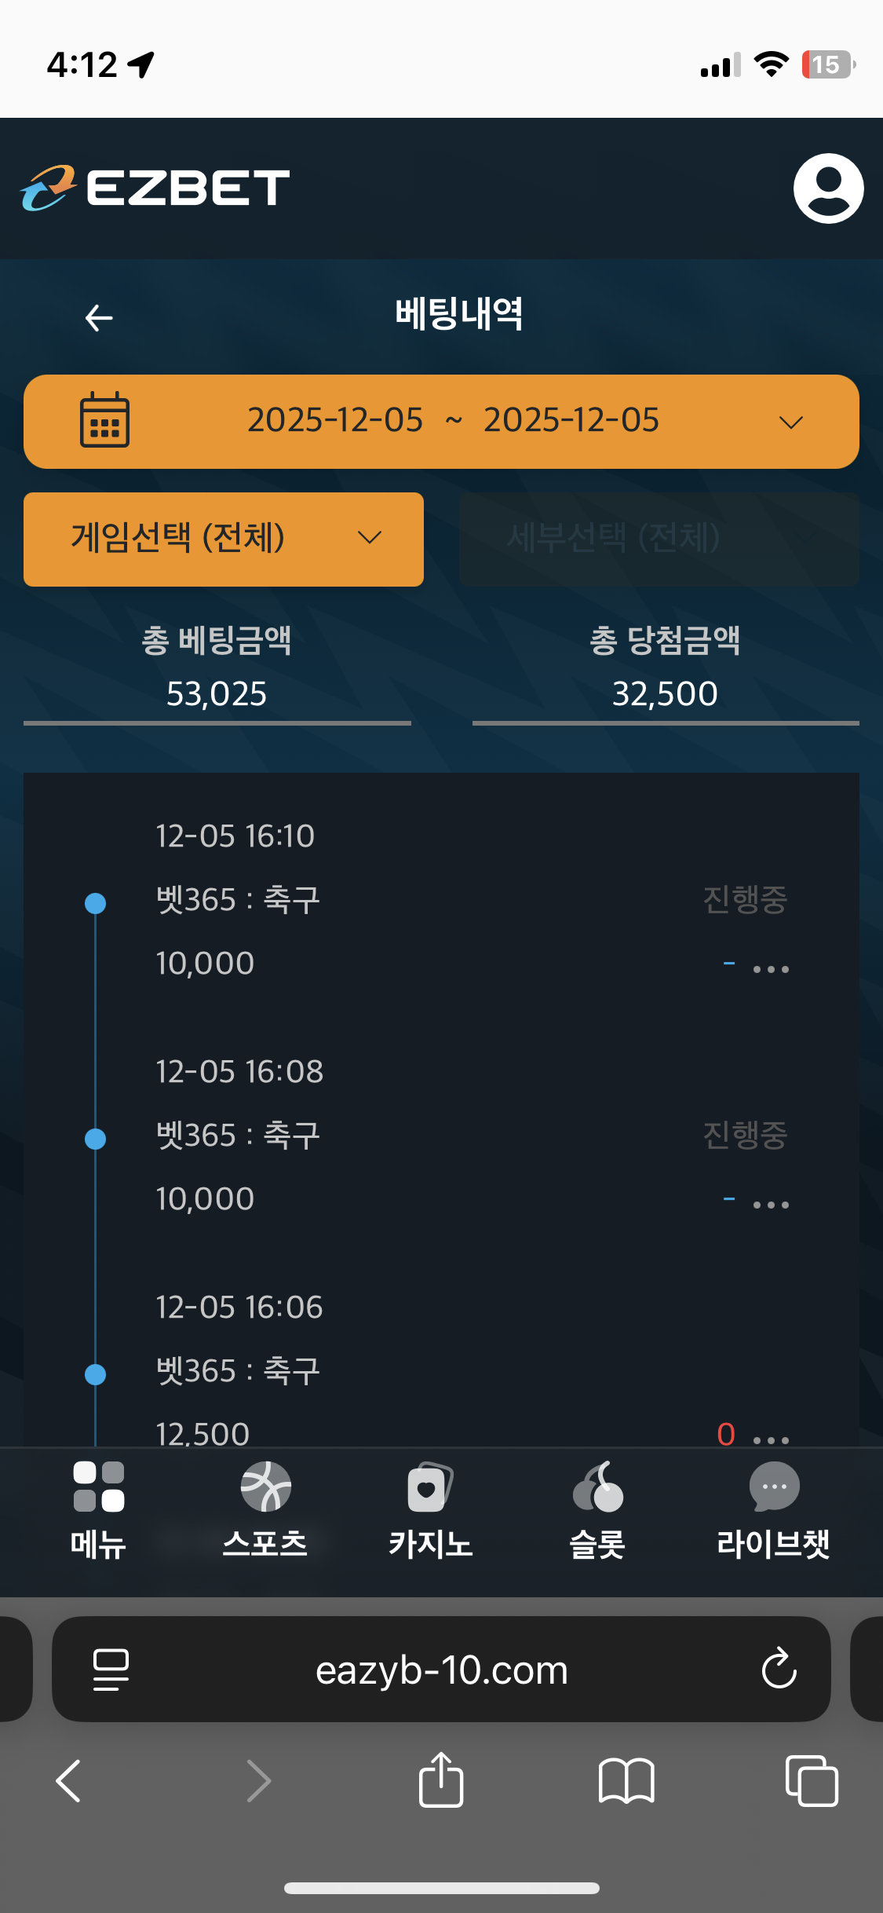Open the 메뉴 tab
This screenshot has height=1913, width=883.
(x=98, y=1509)
